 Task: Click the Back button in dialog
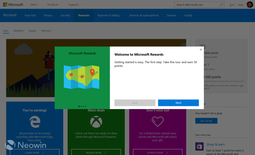coord(135,103)
